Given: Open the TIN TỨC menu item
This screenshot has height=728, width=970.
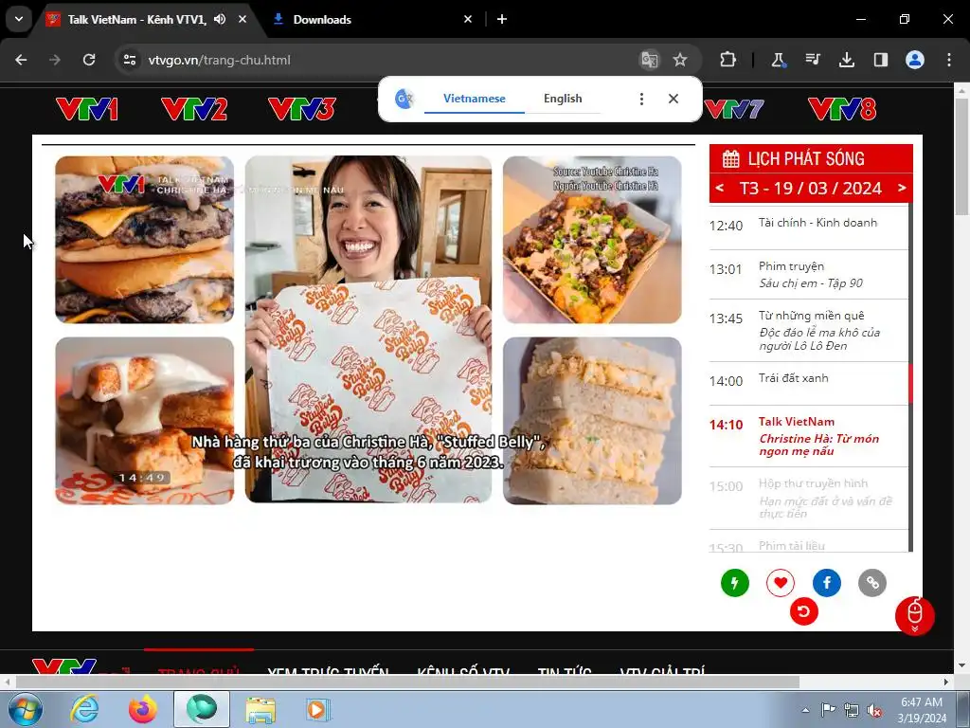Looking at the screenshot, I should point(565,670).
